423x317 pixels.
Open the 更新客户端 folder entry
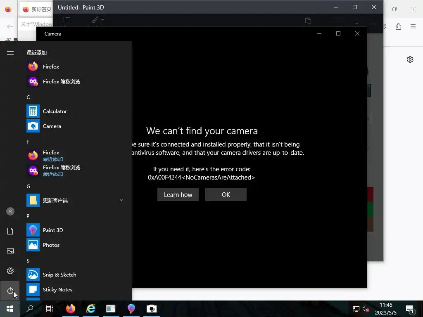[76, 200]
